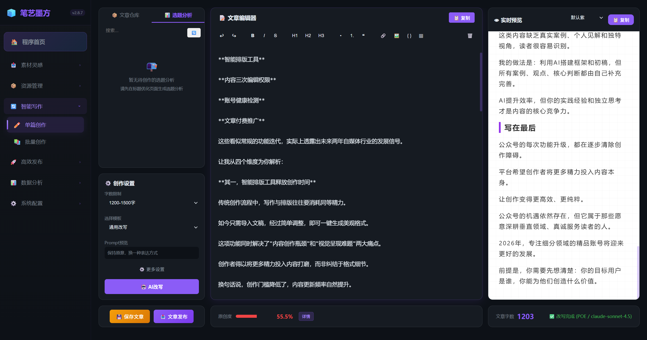Open the 默认紫 theme dropdown
647x340 pixels.
(586, 17)
